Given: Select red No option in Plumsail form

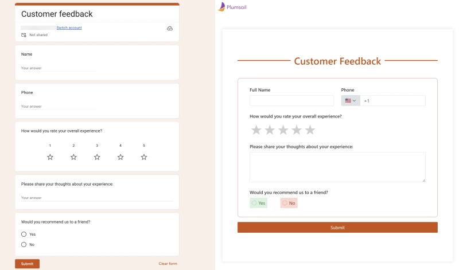Looking at the screenshot, I should click(x=289, y=203).
